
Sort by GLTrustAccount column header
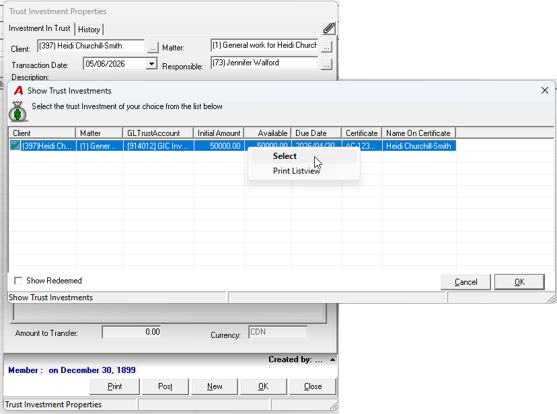coord(159,133)
